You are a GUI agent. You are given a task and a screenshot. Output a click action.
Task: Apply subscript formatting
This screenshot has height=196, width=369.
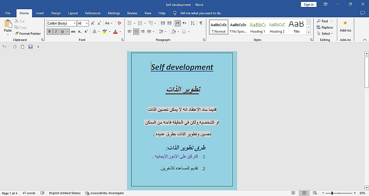click(80, 31)
